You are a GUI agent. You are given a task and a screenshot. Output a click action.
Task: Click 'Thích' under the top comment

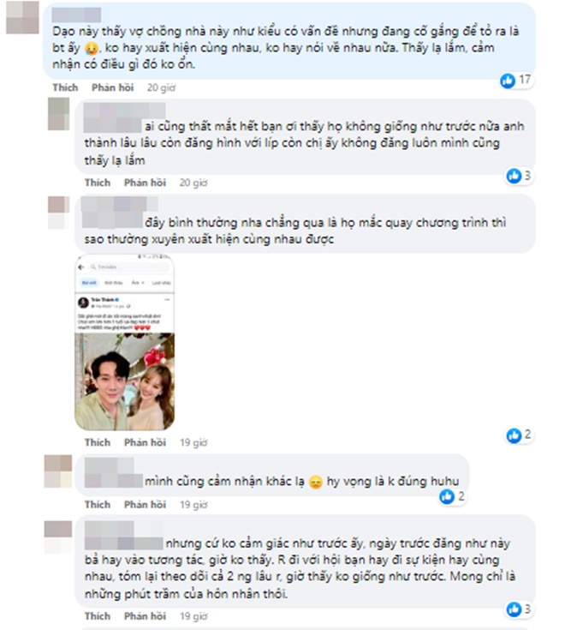click(65, 87)
